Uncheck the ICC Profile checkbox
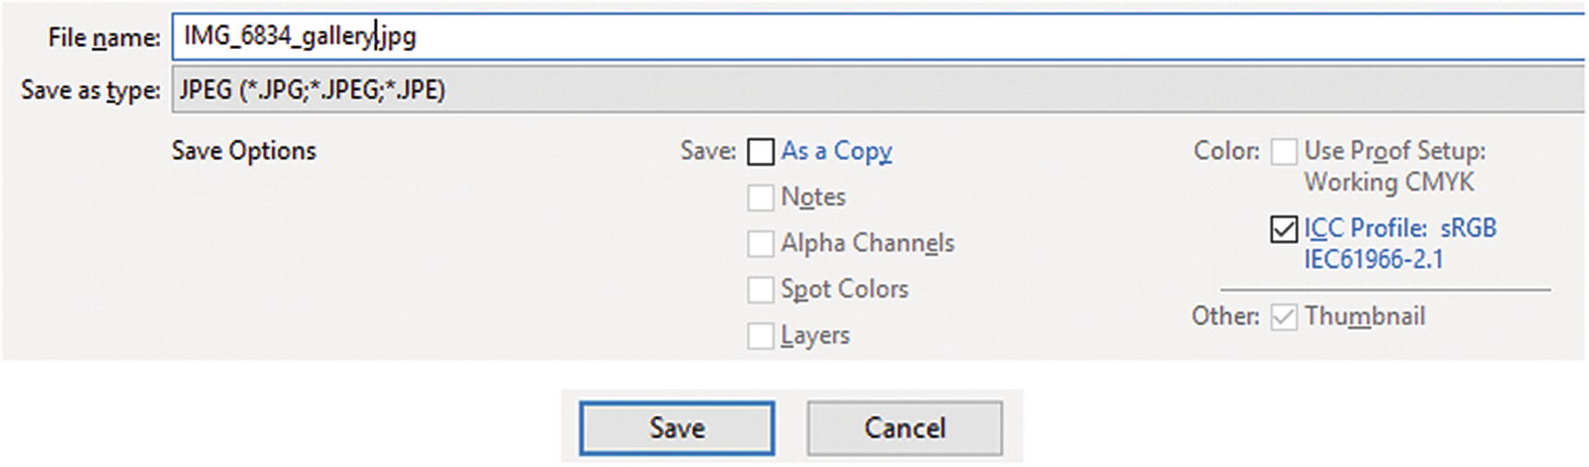This screenshot has height=467, width=1589. point(1284,229)
